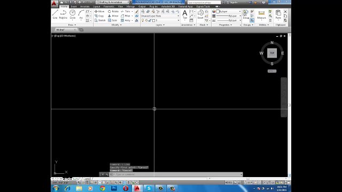Open the AutoCAD application menu
The image size is (342, 192).
point(55,4)
